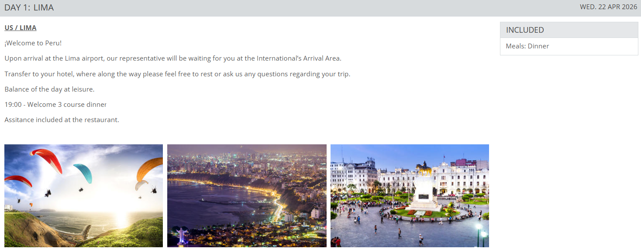Click the INCLUDED panel header

[x=569, y=30]
